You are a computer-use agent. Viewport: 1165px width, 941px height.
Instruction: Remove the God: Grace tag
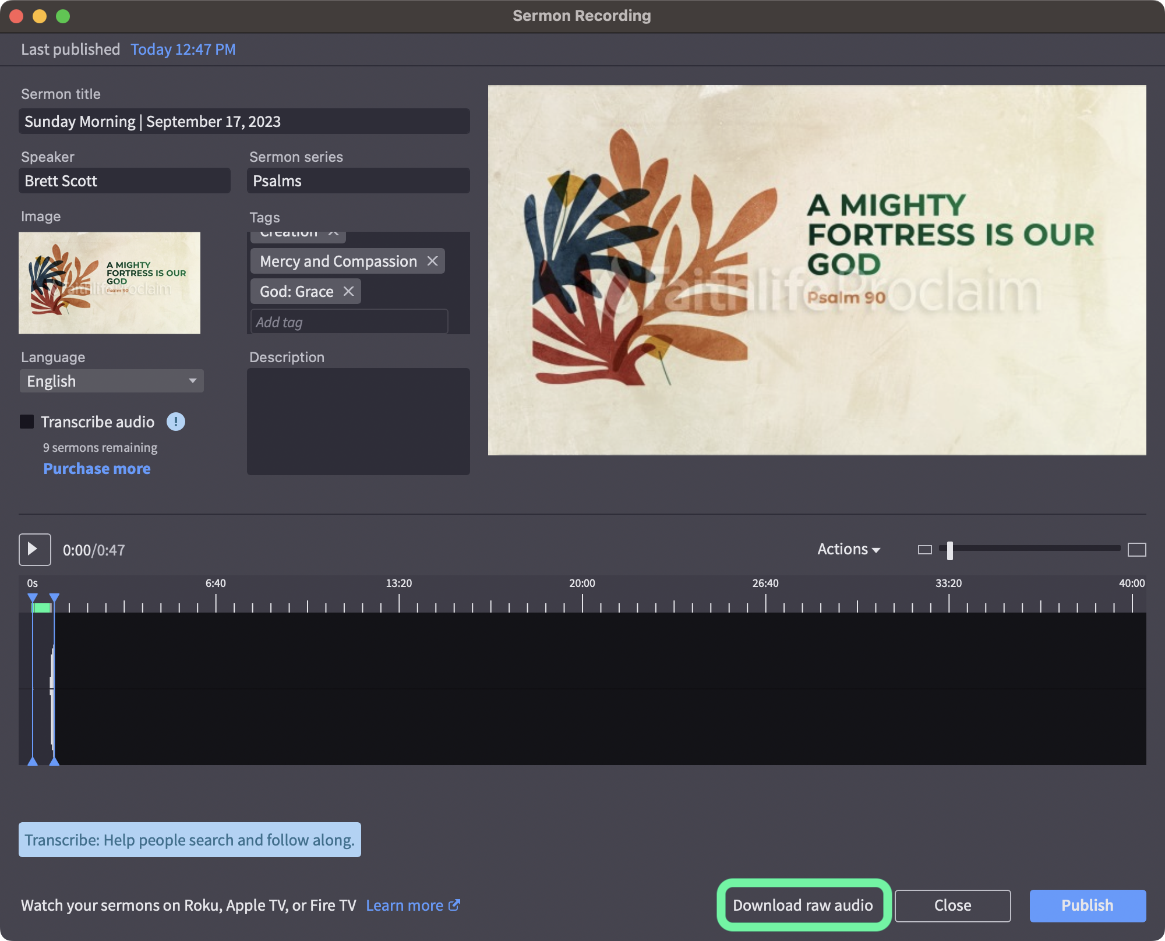348,291
